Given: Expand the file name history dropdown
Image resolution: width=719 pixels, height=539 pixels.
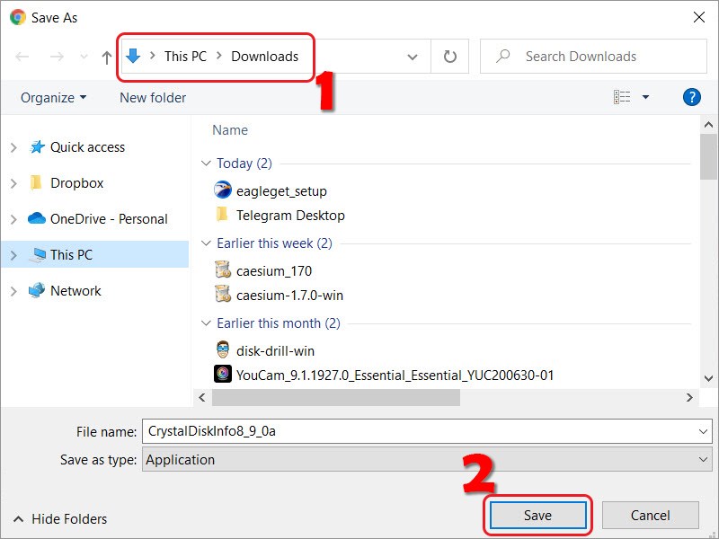Looking at the screenshot, I should [706, 431].
